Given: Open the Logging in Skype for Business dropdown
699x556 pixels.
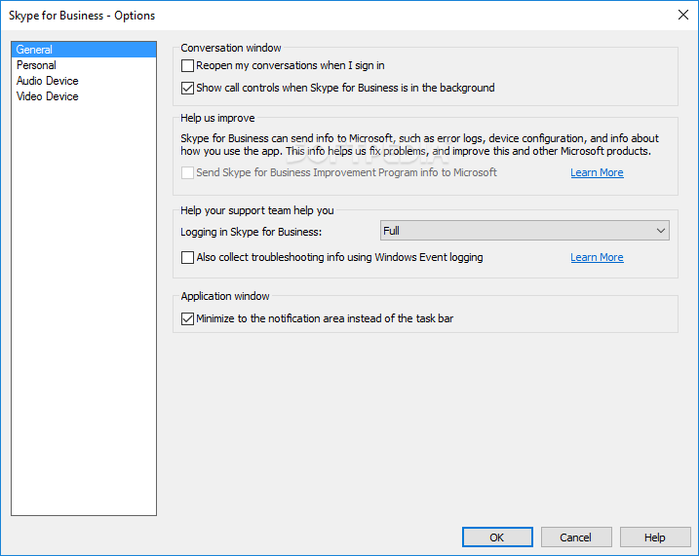Looking at the screenshot, I should pyautogui.click(x=524, y=231).
